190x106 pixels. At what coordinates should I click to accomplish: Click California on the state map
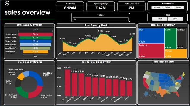point(146,83)
